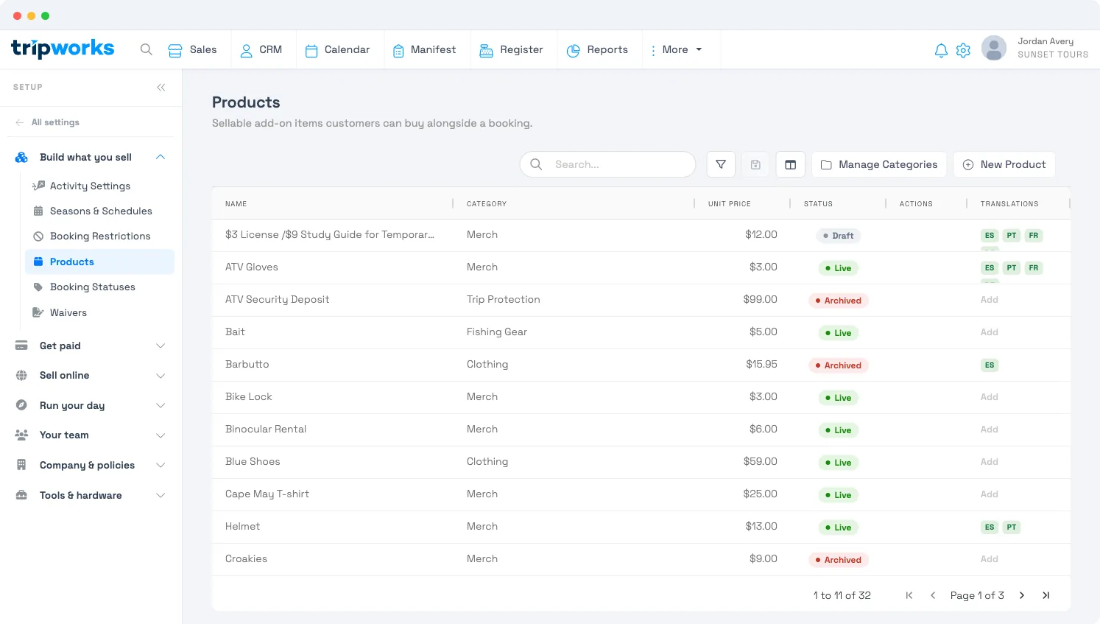Click the Fishing Gear category cell

click(497, 332)
